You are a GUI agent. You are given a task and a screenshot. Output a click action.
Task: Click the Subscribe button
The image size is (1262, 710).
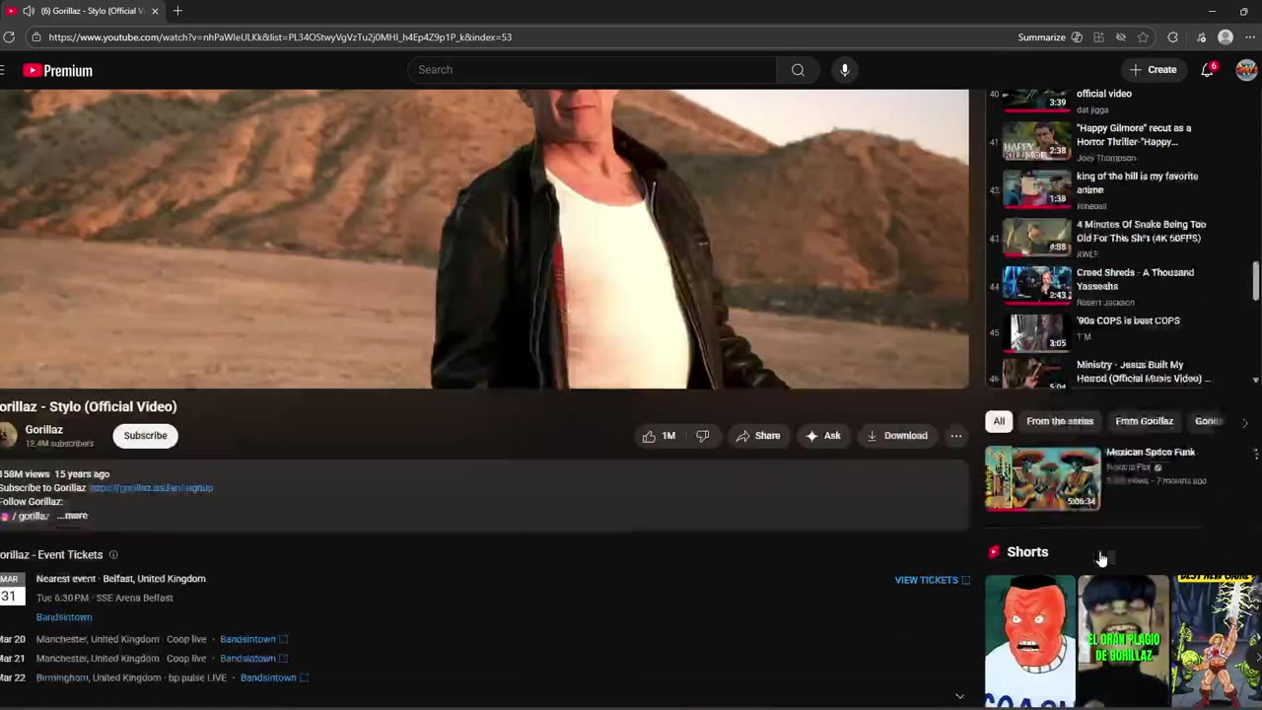[145, 436]
